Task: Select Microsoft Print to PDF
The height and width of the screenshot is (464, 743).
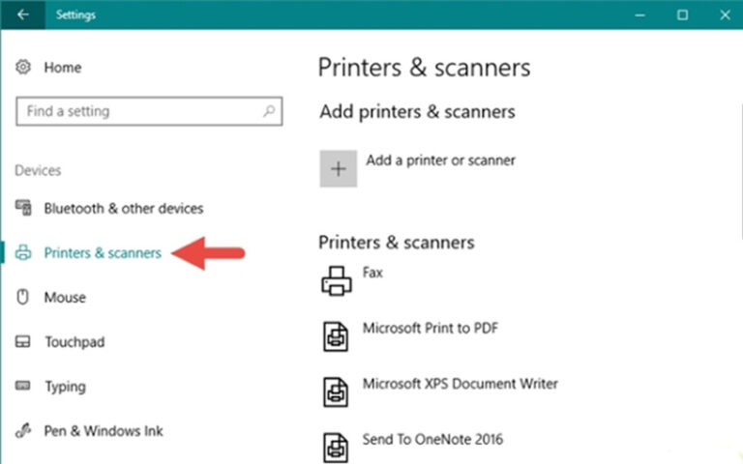Action: pos(431,328)
